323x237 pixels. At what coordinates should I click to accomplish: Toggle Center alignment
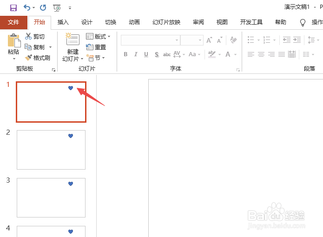point(261,54)
